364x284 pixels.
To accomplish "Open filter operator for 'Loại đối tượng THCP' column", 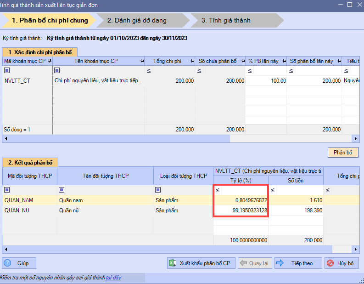I will [158, 190].
